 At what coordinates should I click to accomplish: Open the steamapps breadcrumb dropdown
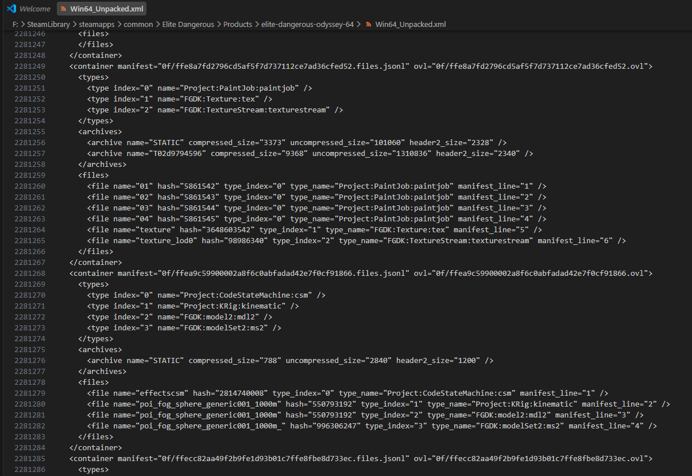click(x=97, y=24)
